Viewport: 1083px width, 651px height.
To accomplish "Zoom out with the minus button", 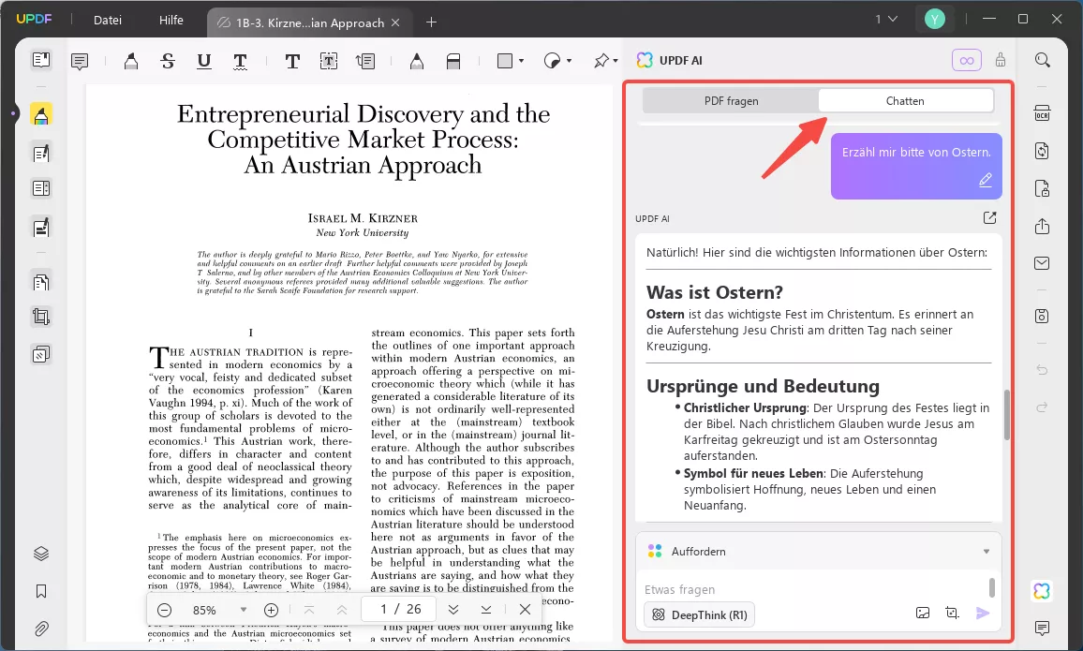I will tap(164, 610).
